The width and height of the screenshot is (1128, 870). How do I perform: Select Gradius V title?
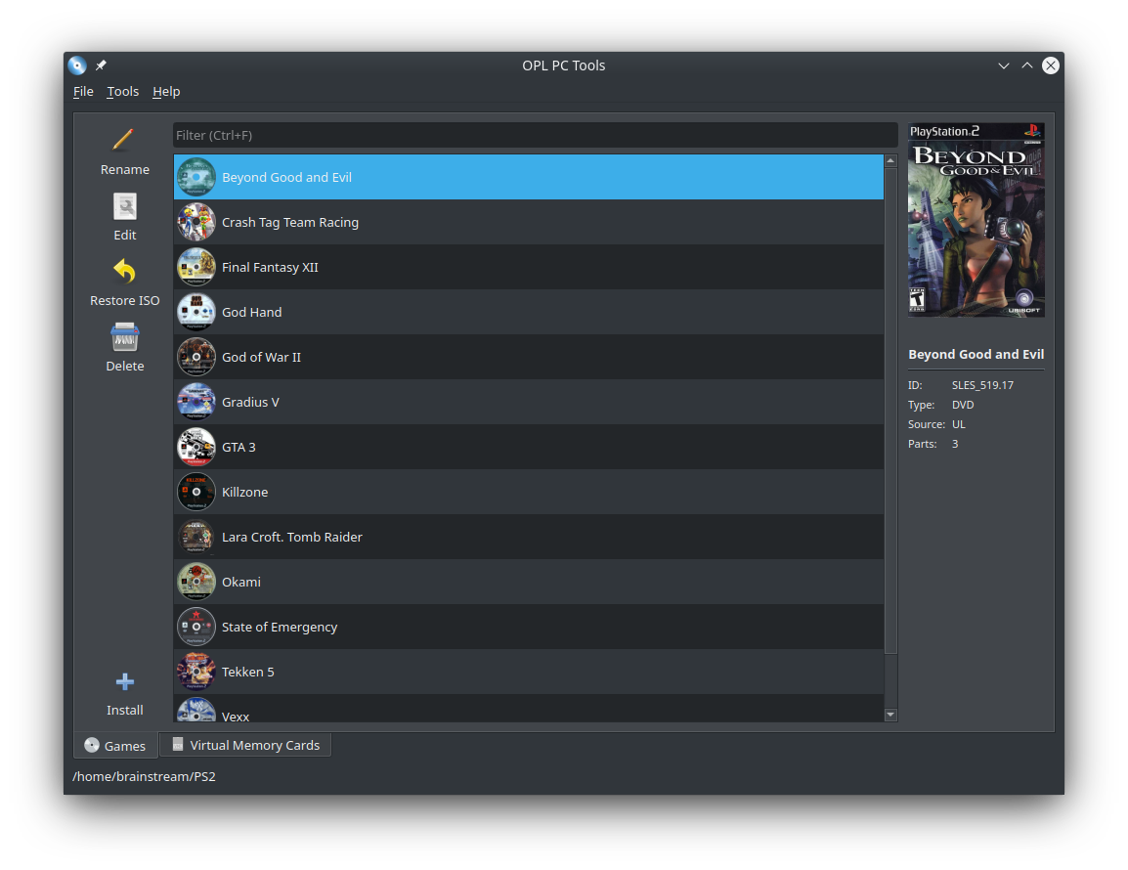coord(250,403)
